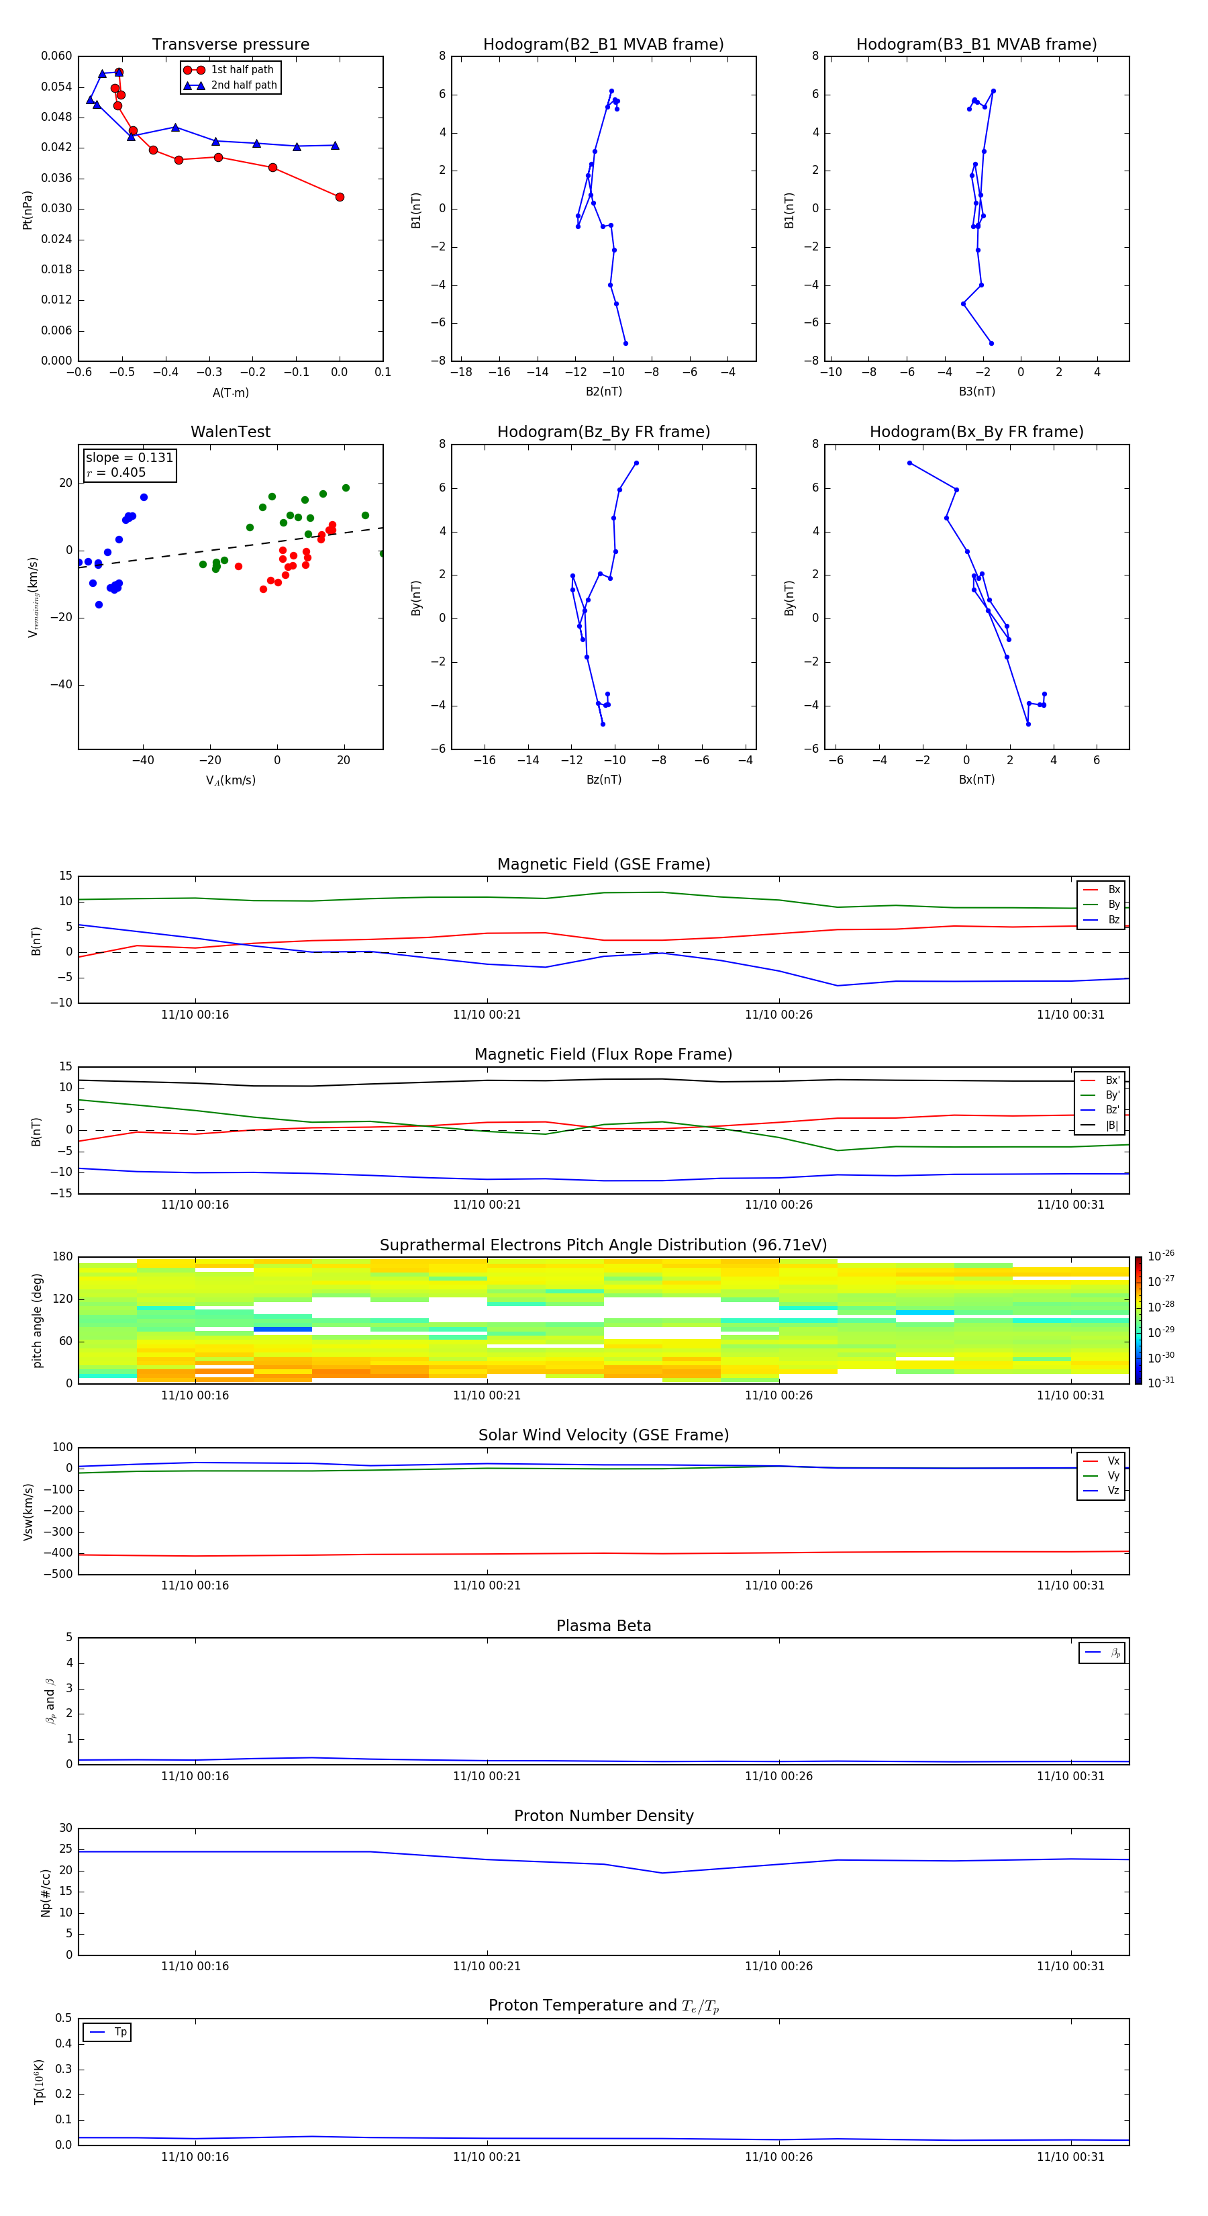Click the "Hodogram(Bz_By FR frame)" title

coord(603,432)
